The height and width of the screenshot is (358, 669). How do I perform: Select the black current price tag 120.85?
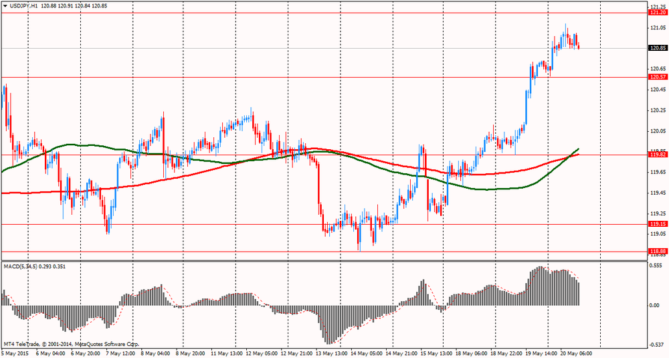[658, 48]
